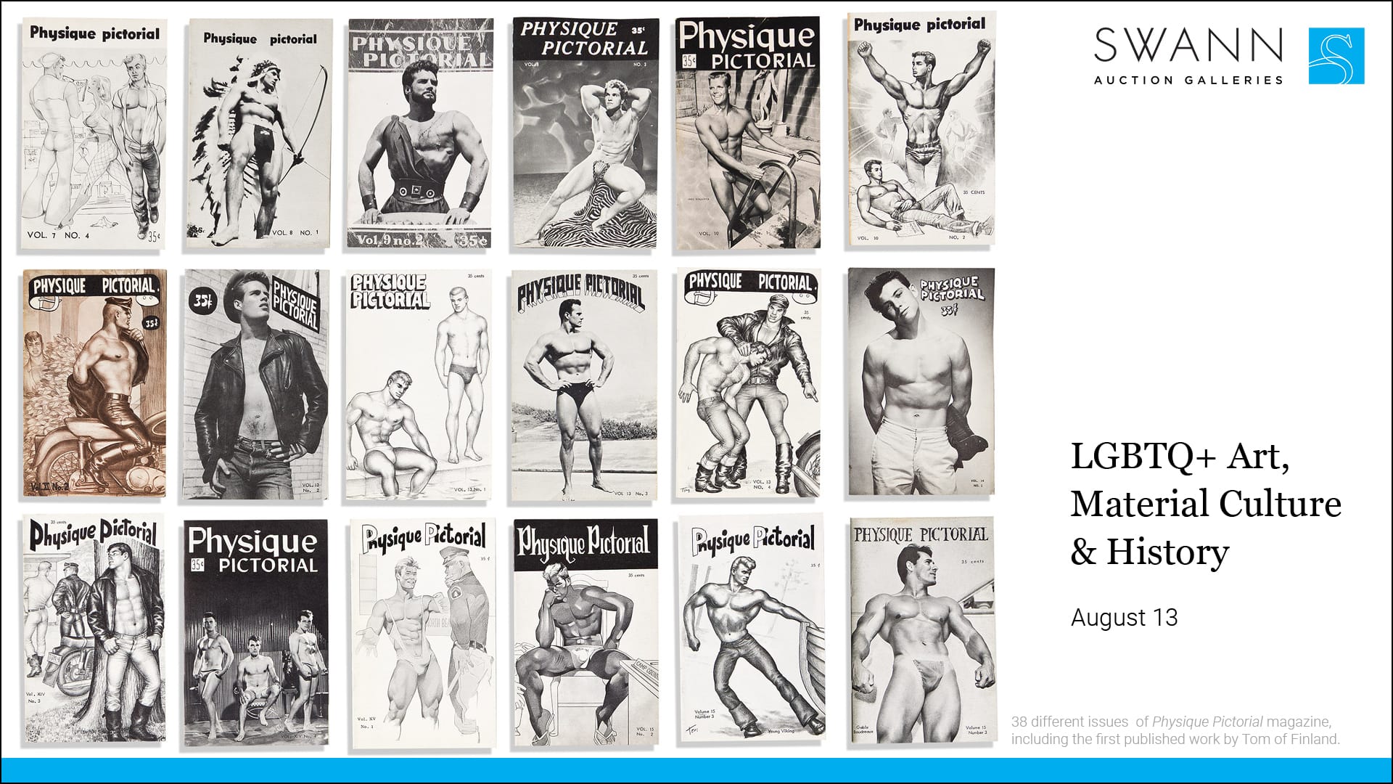Select the black cover with three men

click(x=255, y=632)
